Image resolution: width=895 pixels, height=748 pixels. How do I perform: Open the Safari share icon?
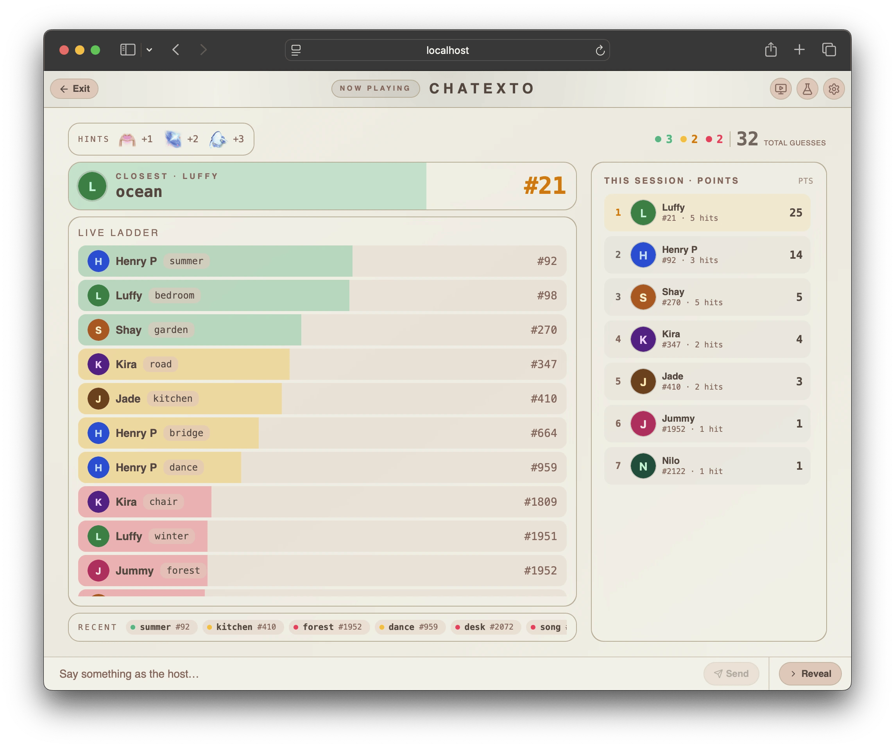[x=771, y=50]
